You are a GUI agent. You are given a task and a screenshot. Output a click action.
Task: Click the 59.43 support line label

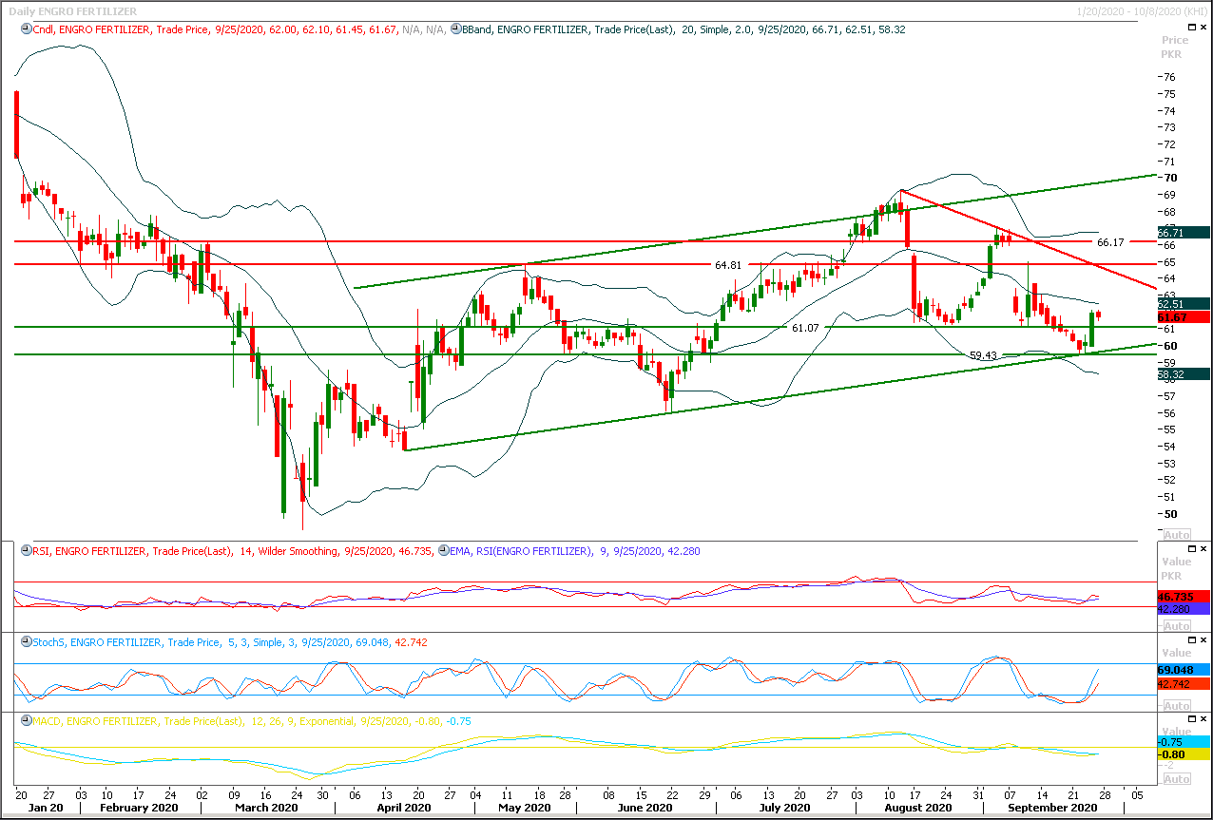tap(983, 354)
